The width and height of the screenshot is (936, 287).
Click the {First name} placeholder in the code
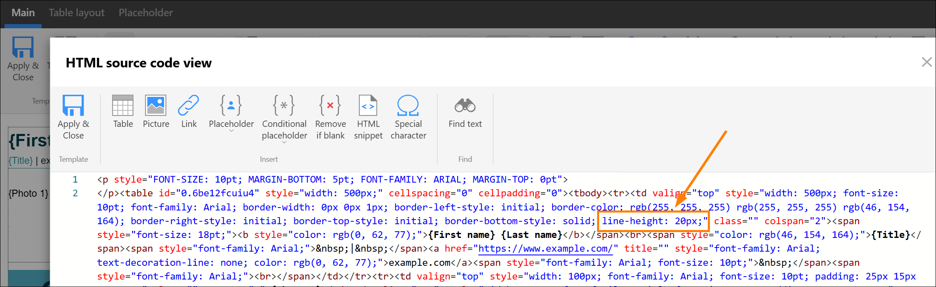462,235
